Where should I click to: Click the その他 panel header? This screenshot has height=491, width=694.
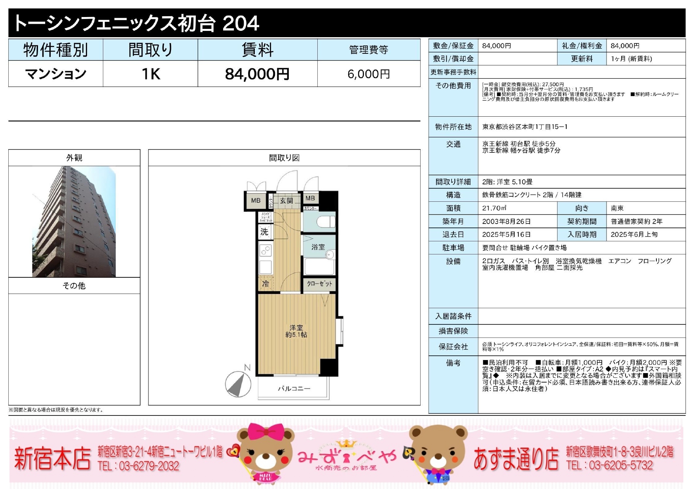pos(74,286)
